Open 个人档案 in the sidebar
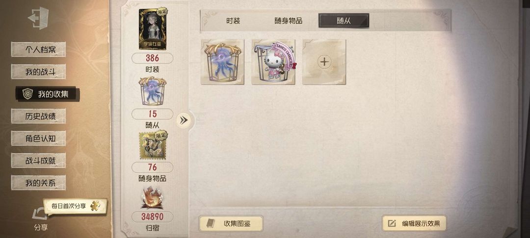530x238 pixels. click(39, 49)
